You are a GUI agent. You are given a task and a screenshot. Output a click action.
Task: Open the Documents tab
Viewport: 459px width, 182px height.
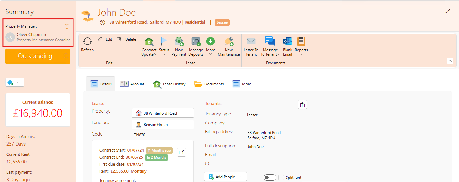point(209,84)
